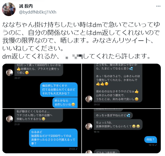Click the @byddfNbEkcj1VXh handle
The height and width of the screenshot is (156, 165).
(x=38, y=12)
